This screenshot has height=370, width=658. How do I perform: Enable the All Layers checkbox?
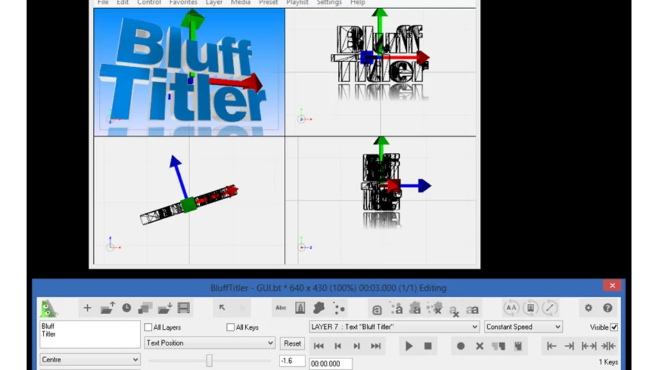pyautogui.click(x=148, y=327)
